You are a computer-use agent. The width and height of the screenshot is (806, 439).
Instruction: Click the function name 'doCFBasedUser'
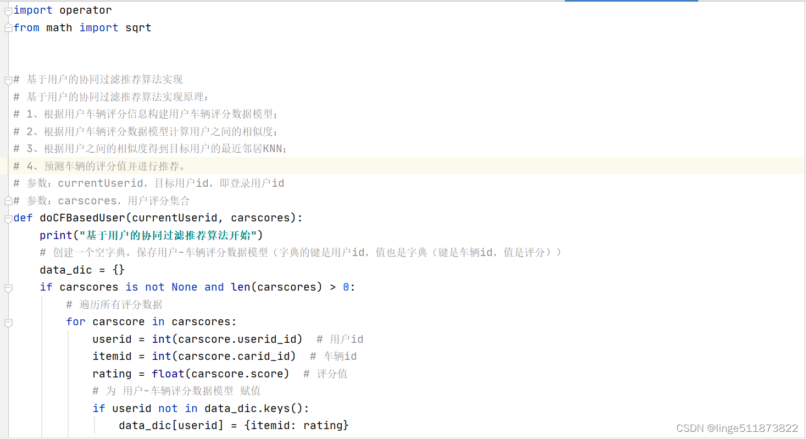pos(82,218)
